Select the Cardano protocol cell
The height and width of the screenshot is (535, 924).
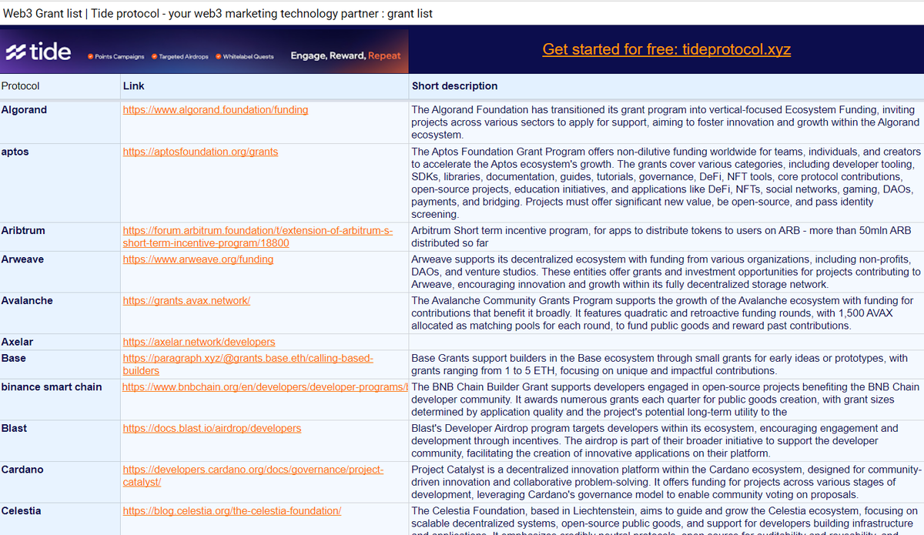(60, 482)
